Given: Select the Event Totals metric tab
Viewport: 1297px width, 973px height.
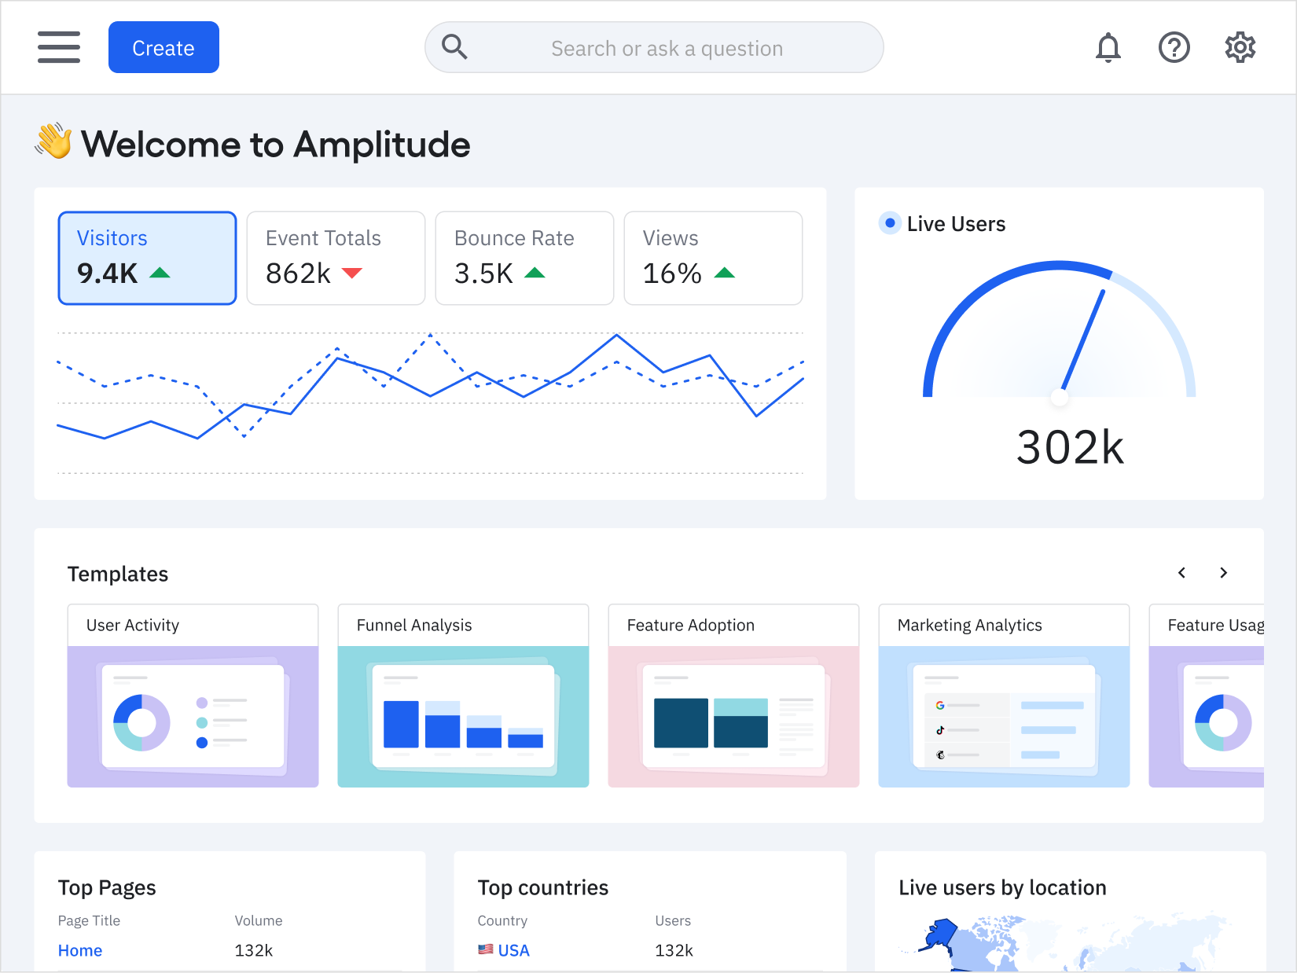Looking at the screenshot, I should 336,258.
